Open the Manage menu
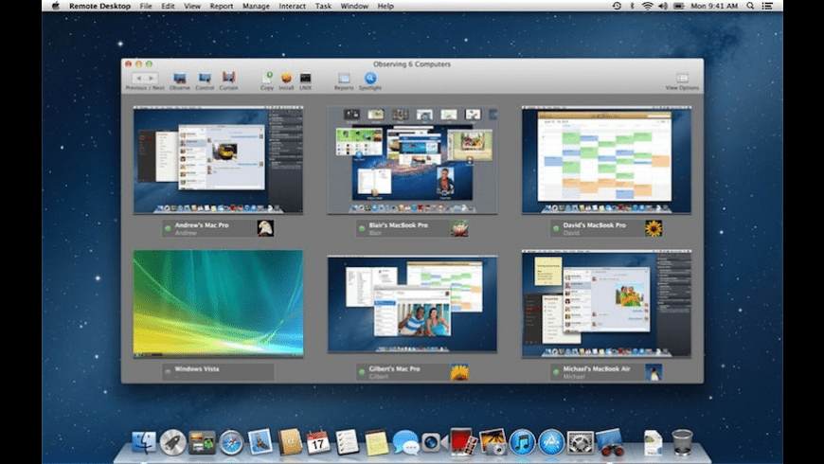This screenshot has height=464, width=824. (x=256, y=6)
